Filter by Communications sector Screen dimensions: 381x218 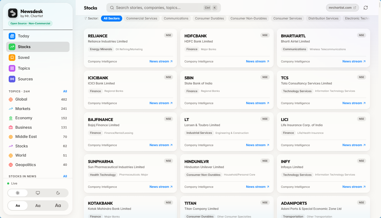tap(176, 18)
